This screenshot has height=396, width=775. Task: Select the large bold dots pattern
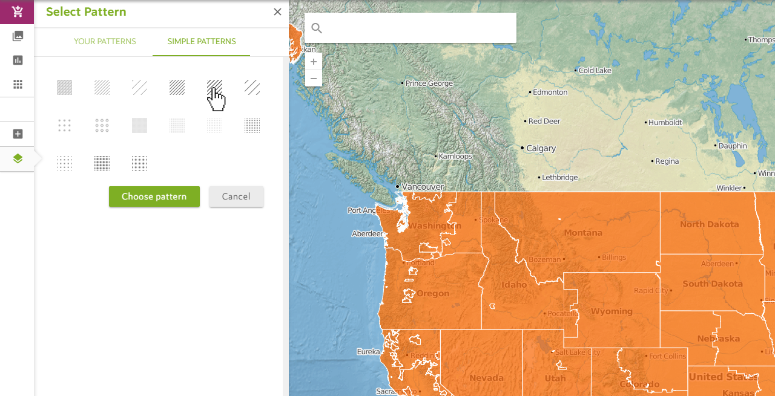[x=102, y=163]
